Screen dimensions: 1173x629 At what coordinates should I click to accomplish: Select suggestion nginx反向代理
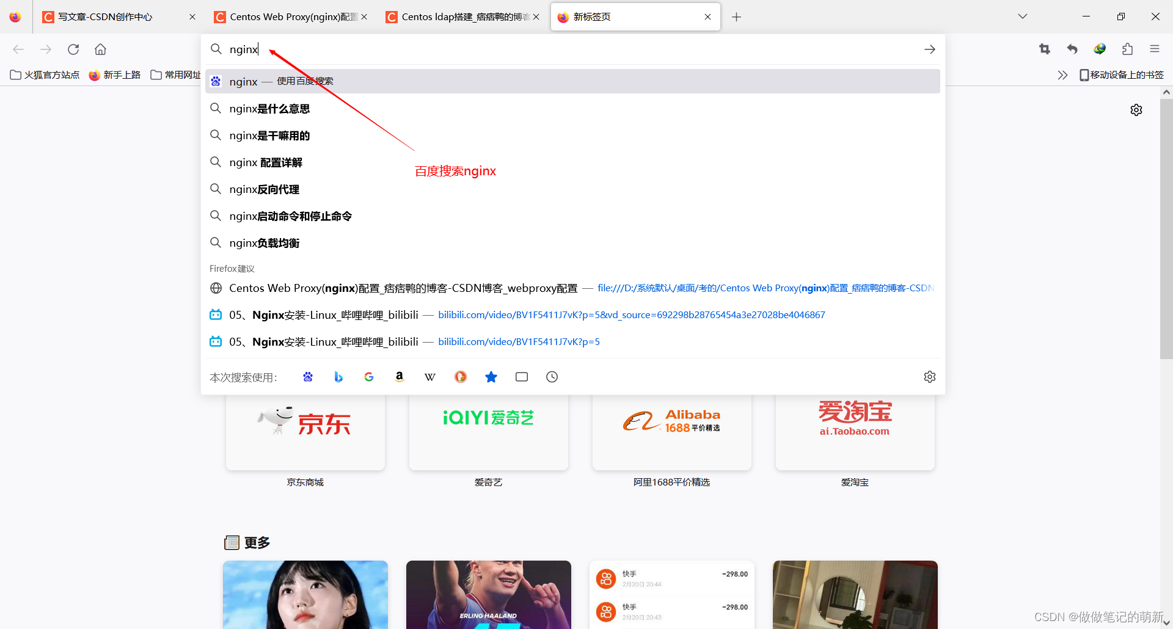tap(572, 189)
